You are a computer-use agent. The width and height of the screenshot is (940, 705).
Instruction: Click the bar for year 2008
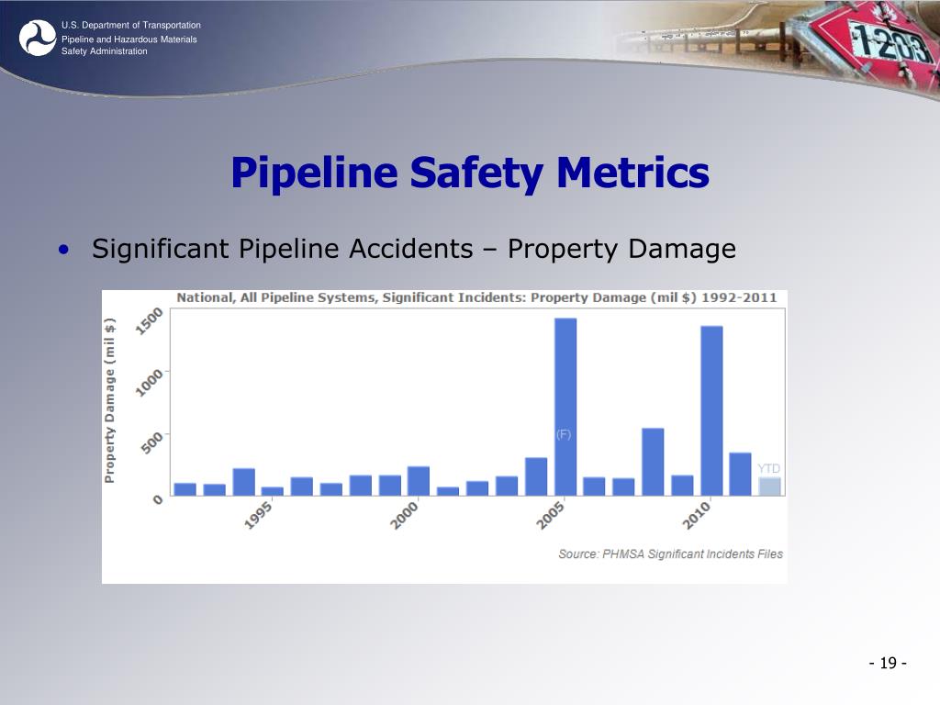tap(653, 463)
